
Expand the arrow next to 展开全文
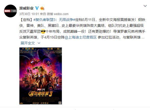click(39, 43)
